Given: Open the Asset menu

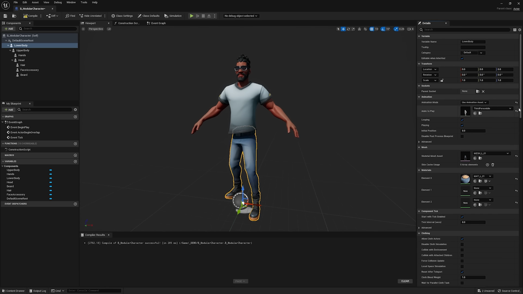Looking at the screenshot, I should 35,2.
